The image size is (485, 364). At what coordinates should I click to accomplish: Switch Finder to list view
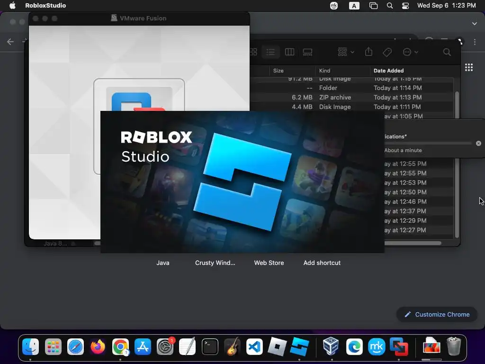tap(270, 52)
